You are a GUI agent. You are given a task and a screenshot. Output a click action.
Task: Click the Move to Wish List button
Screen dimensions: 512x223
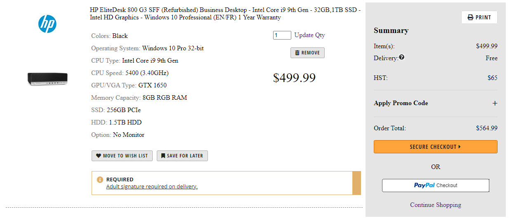(122, 156)
